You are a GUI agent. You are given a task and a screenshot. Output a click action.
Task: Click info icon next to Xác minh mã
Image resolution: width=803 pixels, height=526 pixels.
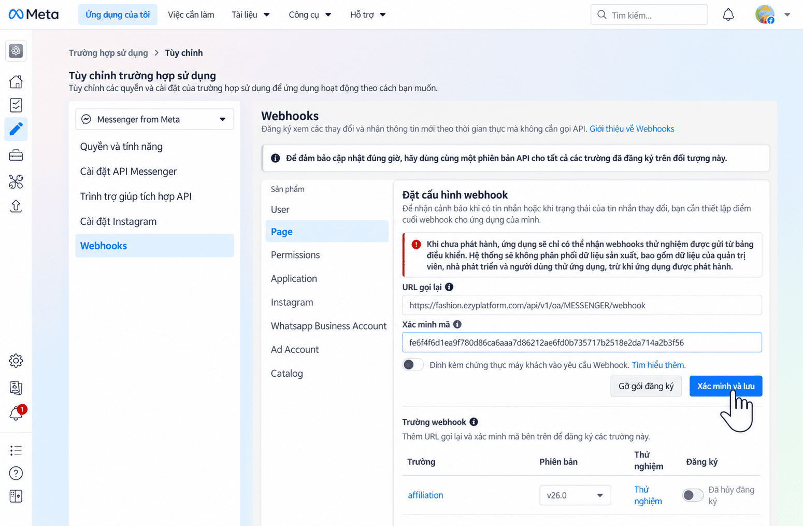click(457, 324)
